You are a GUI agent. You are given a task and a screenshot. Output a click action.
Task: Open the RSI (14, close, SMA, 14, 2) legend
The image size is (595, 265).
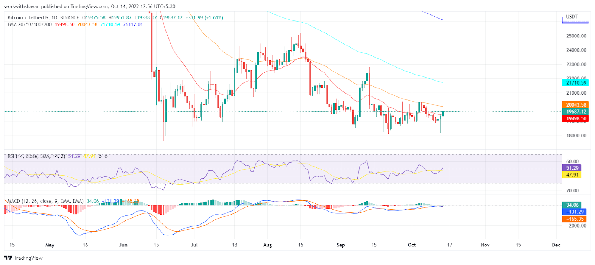36,156
